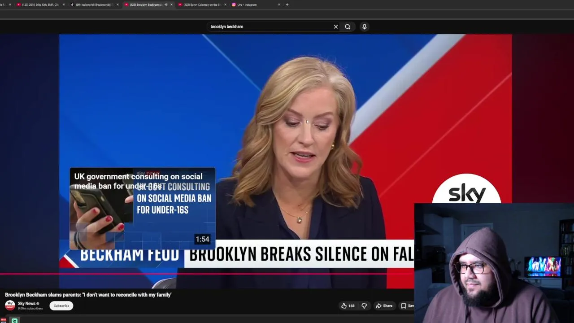
Task: Open the Sky News channel name link
Action: click(x=26, y=303)
